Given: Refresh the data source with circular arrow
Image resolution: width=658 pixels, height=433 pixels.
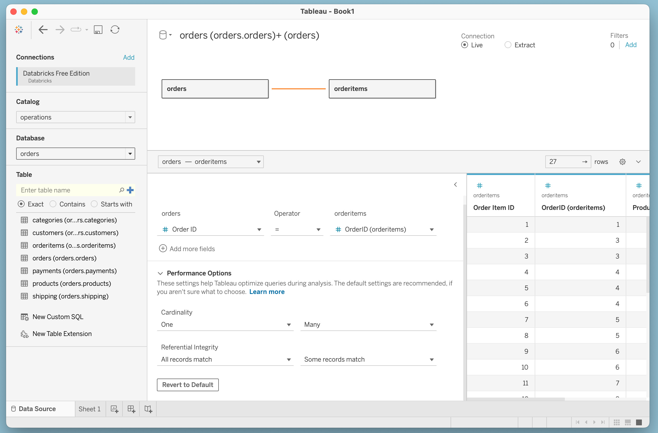Looking at the screenshot, I should pyautogui.click(x=115, y=30).
